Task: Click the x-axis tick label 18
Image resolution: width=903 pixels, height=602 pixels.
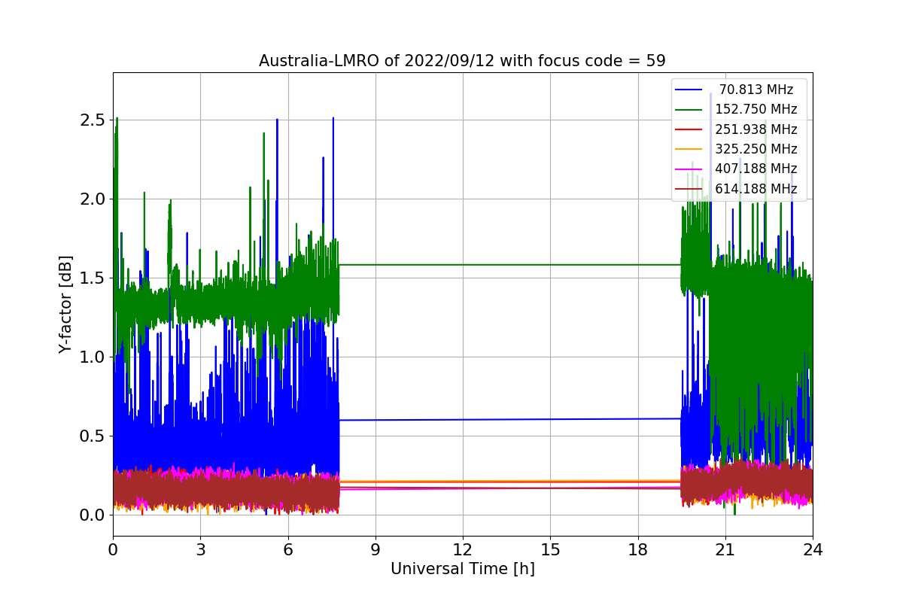Action: click(637, 549)
